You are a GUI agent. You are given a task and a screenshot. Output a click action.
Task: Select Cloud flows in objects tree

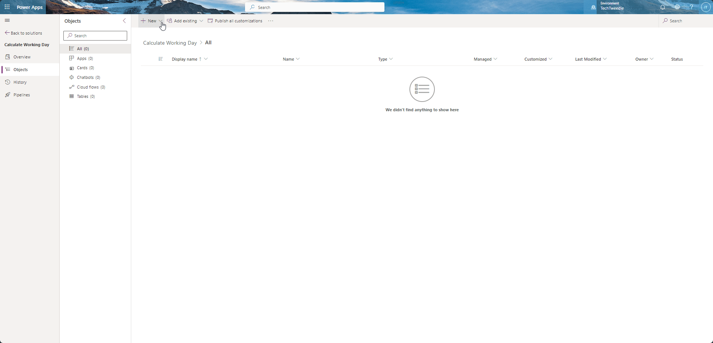pos(88,87)
